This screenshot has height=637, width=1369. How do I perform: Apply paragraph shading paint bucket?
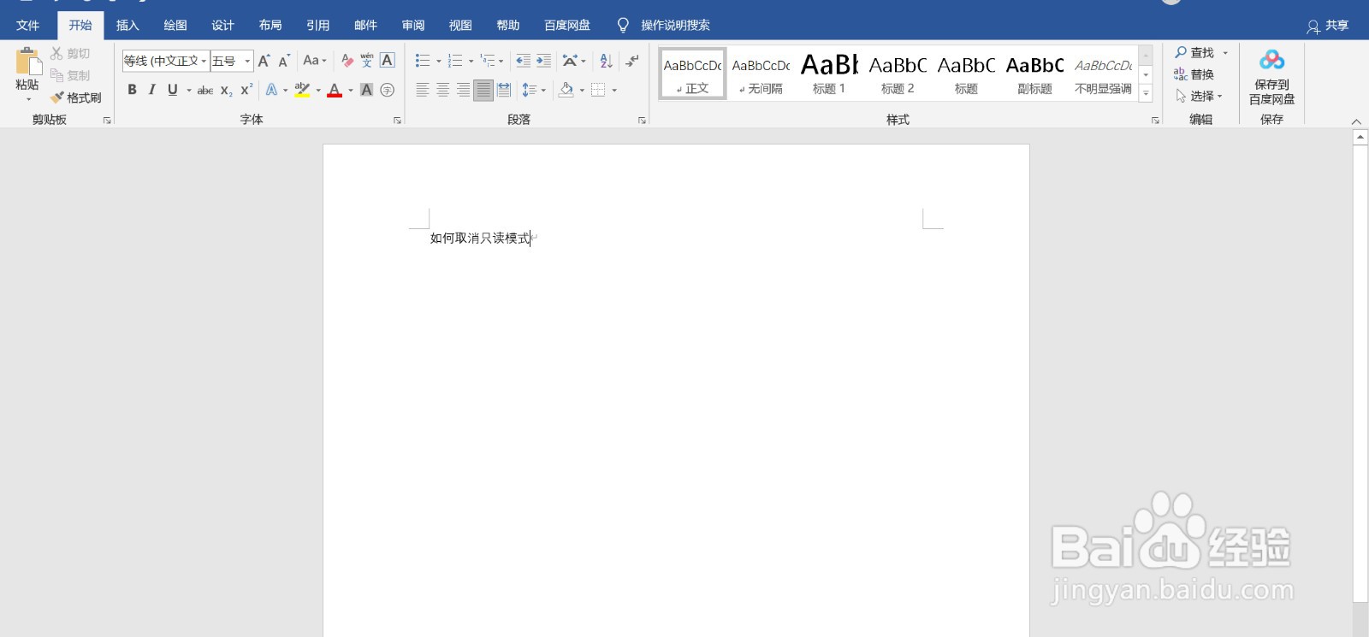[566, 90]
